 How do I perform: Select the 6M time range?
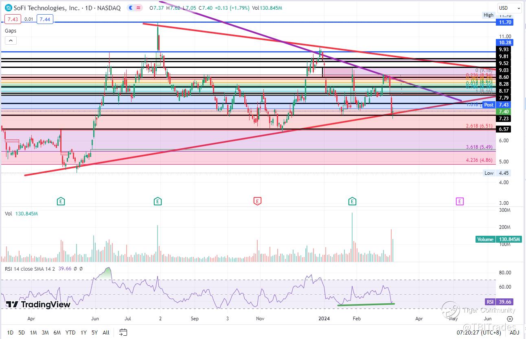[x=57, y=332]
